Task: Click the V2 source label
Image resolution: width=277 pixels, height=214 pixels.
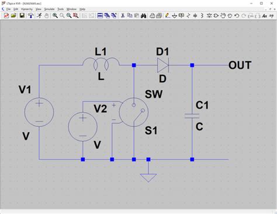Action: tap(101, 108)
